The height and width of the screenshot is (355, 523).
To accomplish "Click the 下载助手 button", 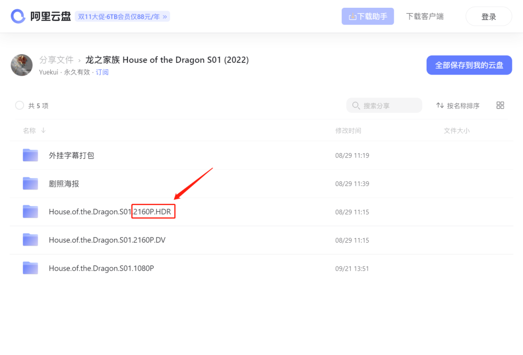I will [x=368, y=16].
